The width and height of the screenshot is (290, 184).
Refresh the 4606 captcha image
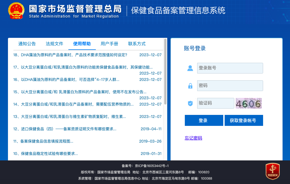249,103
